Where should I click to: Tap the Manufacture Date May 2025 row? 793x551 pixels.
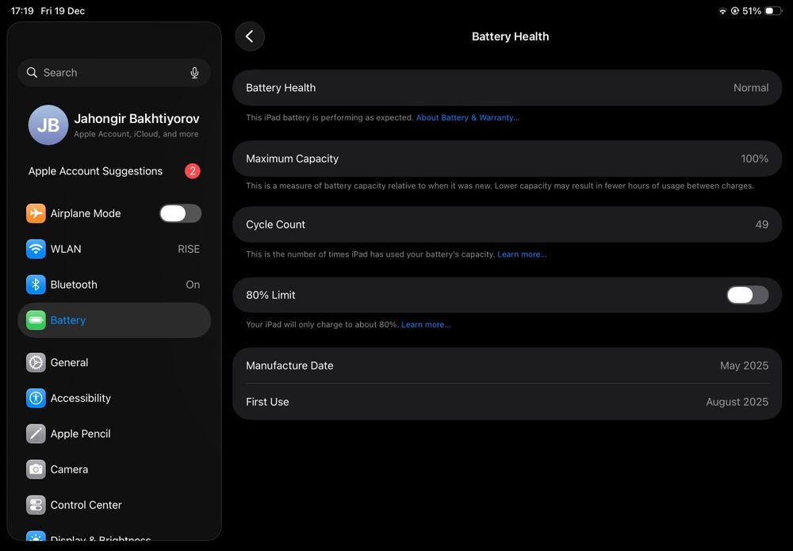pos(508,365)
